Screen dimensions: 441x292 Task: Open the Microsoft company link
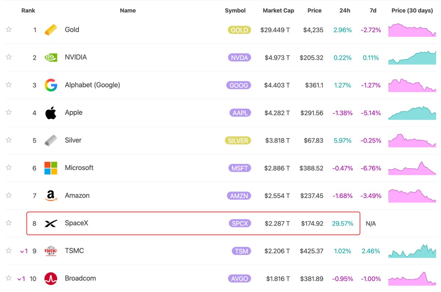point(79,168)
